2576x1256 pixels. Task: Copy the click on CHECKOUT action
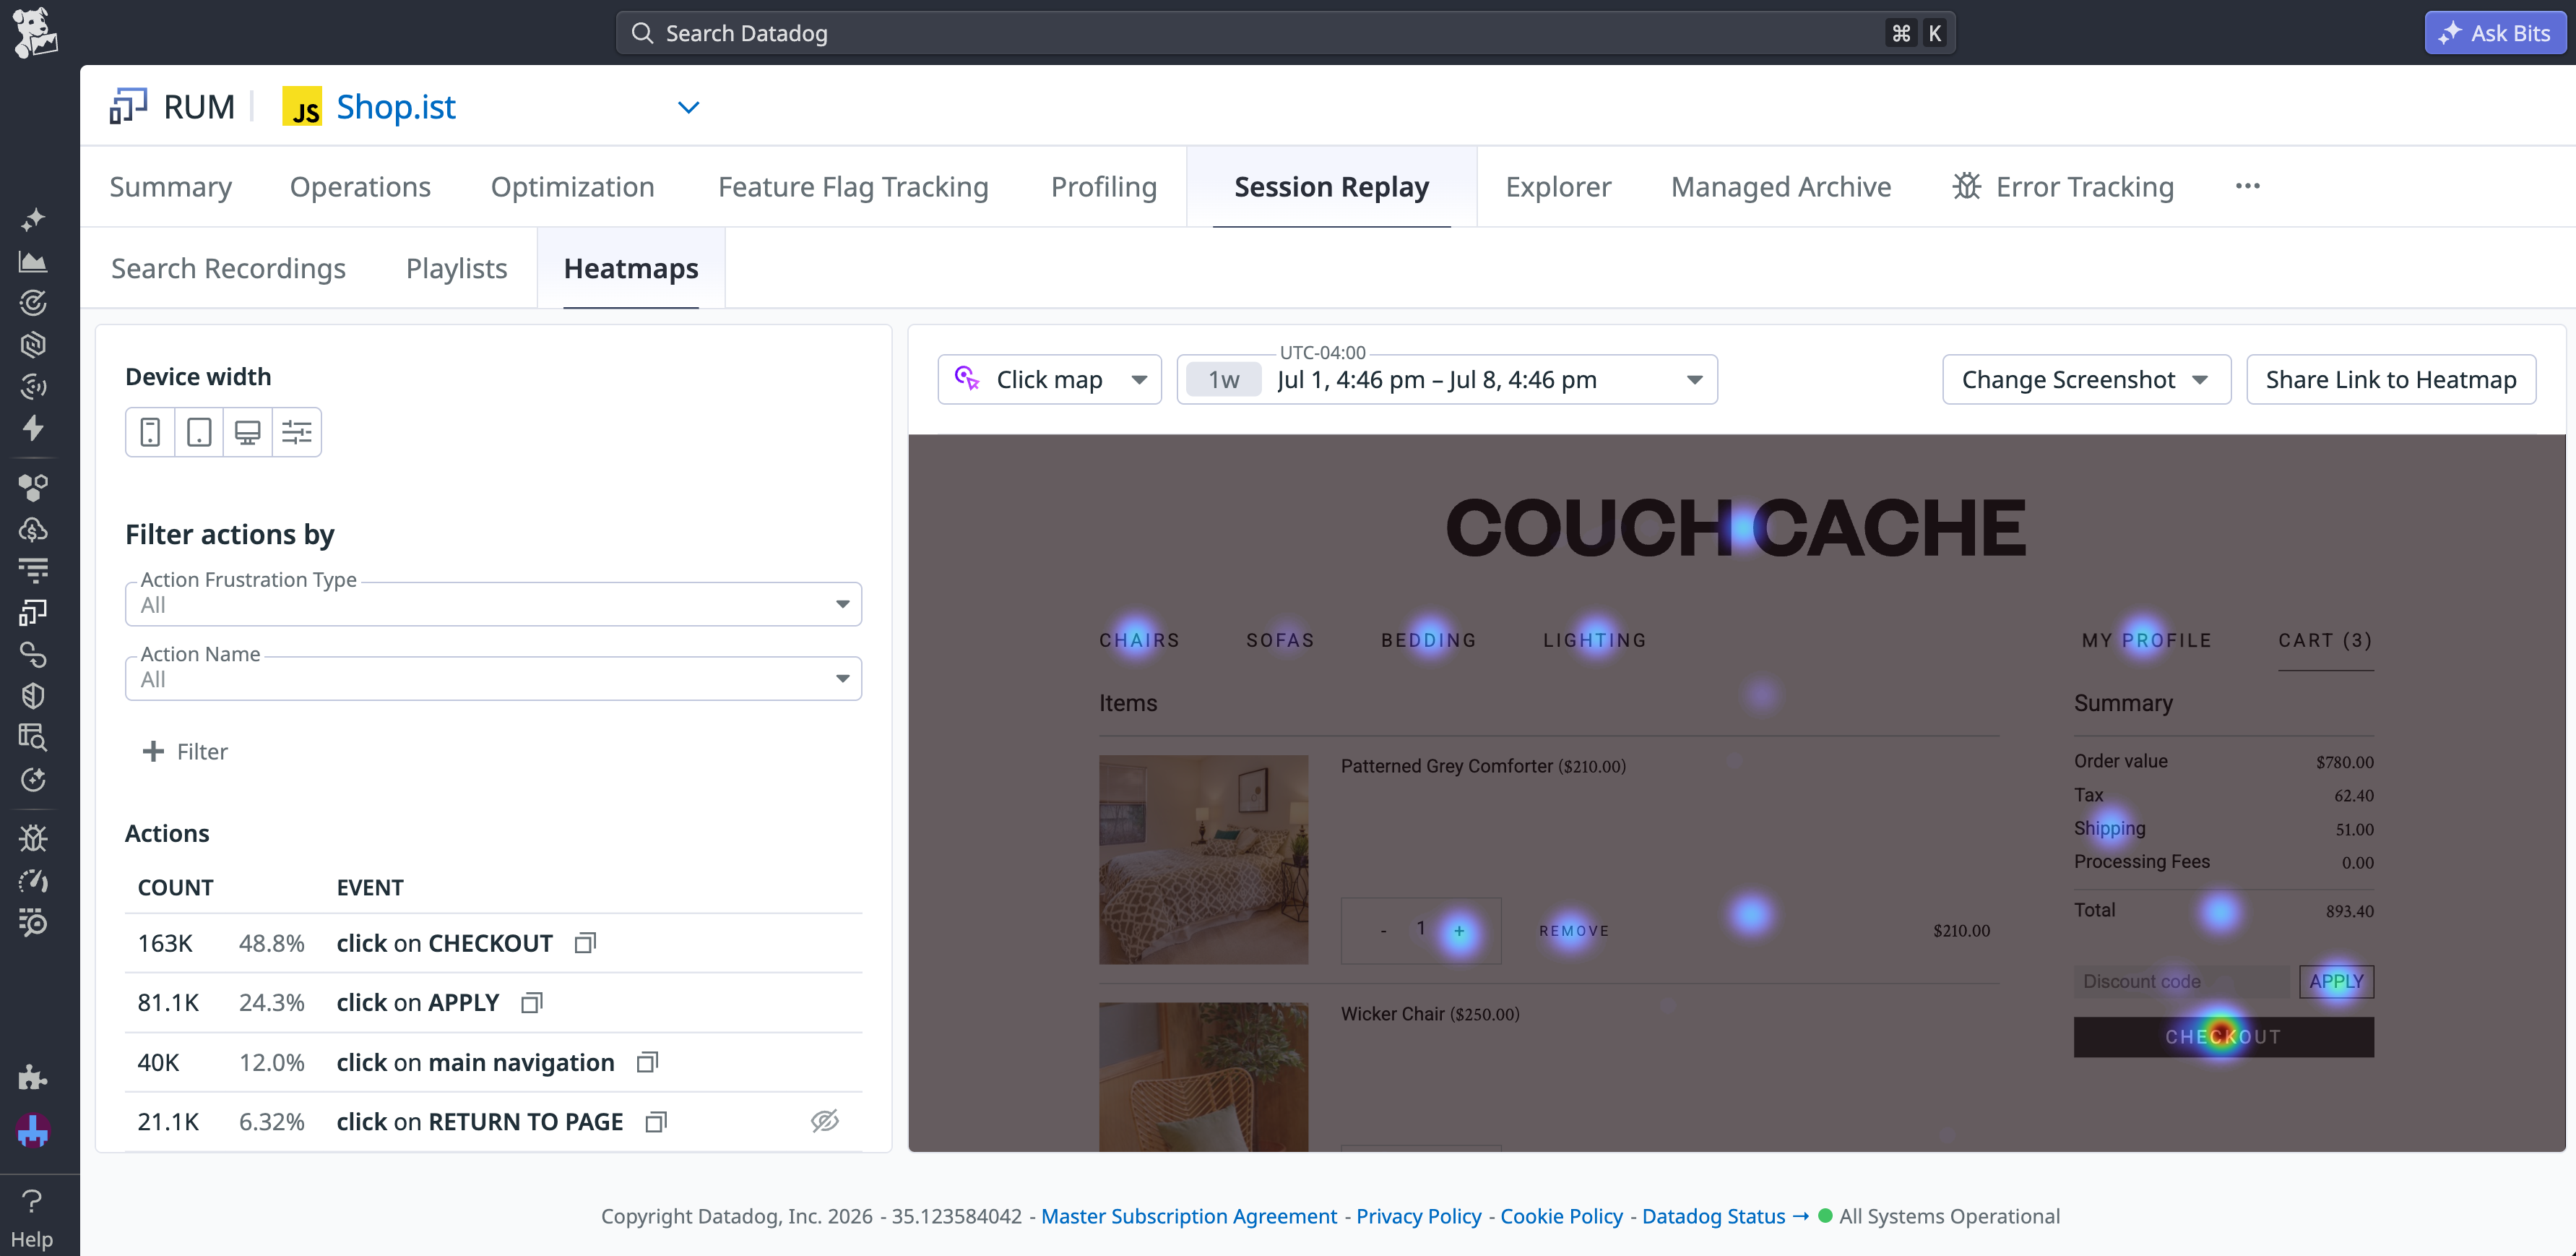[585, 943]
